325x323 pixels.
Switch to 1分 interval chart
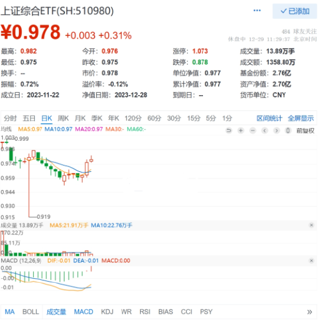tap(227, 118)
